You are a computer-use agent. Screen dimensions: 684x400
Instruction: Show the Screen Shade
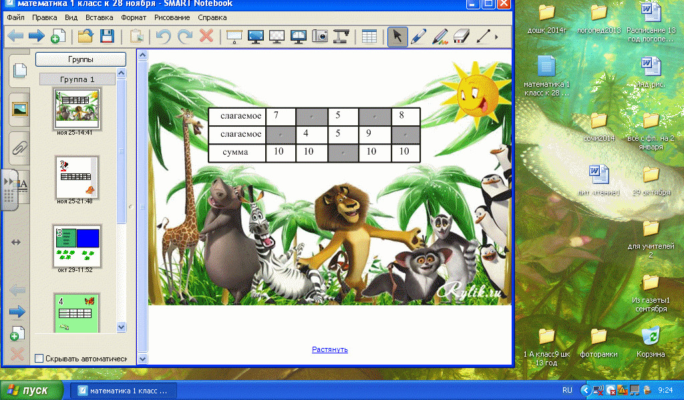[234, 36]
